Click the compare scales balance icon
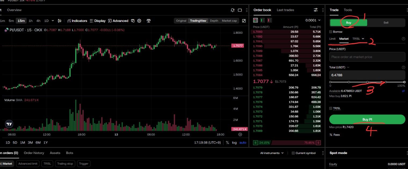 [x=149, y=21]
